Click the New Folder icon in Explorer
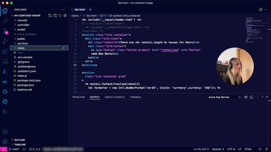This screenshot has height=152, width=271. tap(55, 16)
